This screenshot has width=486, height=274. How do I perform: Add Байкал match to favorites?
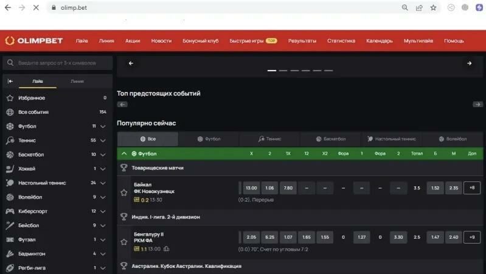pos(124,192)
